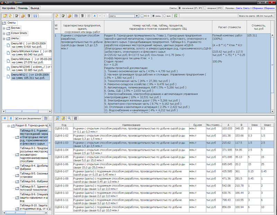The width and height of the screenshot is (277, 215).
Task: Click trash icon in left estimates toolbar
Action: [x=29, y=16]
